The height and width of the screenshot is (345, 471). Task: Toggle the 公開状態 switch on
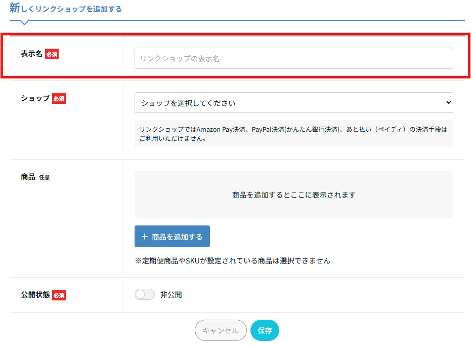tap(144, 295)
